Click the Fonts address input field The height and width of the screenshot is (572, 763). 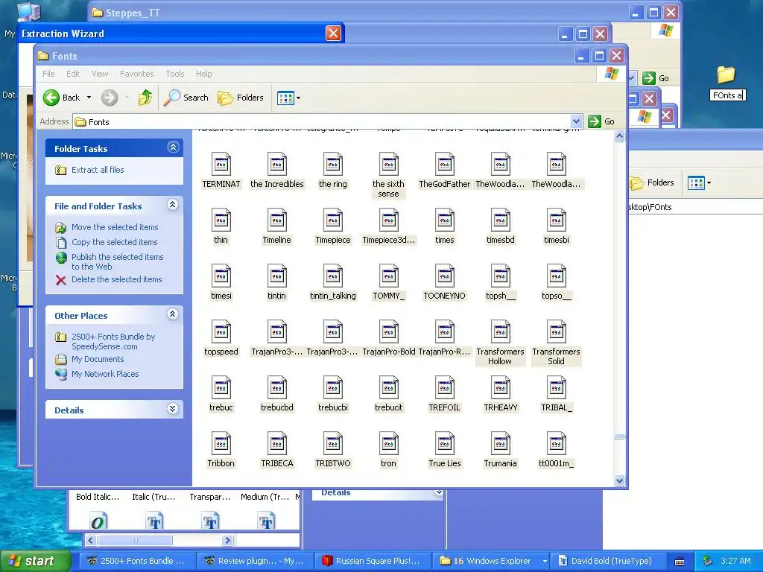pos(322,121)
